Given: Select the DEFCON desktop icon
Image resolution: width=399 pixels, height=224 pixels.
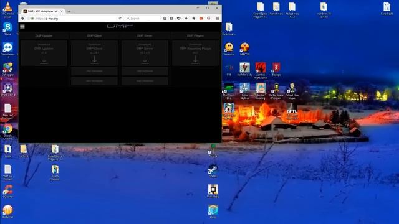Looking at the screenshot, I should point(244,49).
